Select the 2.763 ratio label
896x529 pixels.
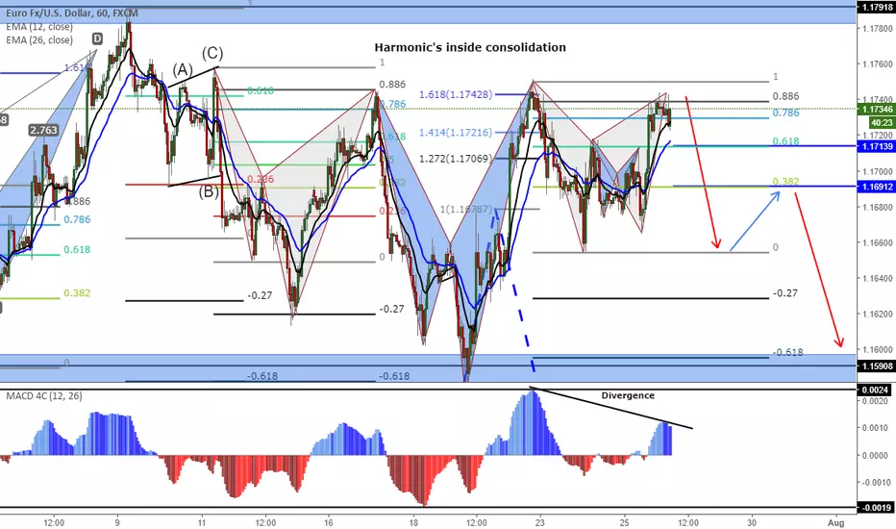[43, 131]
